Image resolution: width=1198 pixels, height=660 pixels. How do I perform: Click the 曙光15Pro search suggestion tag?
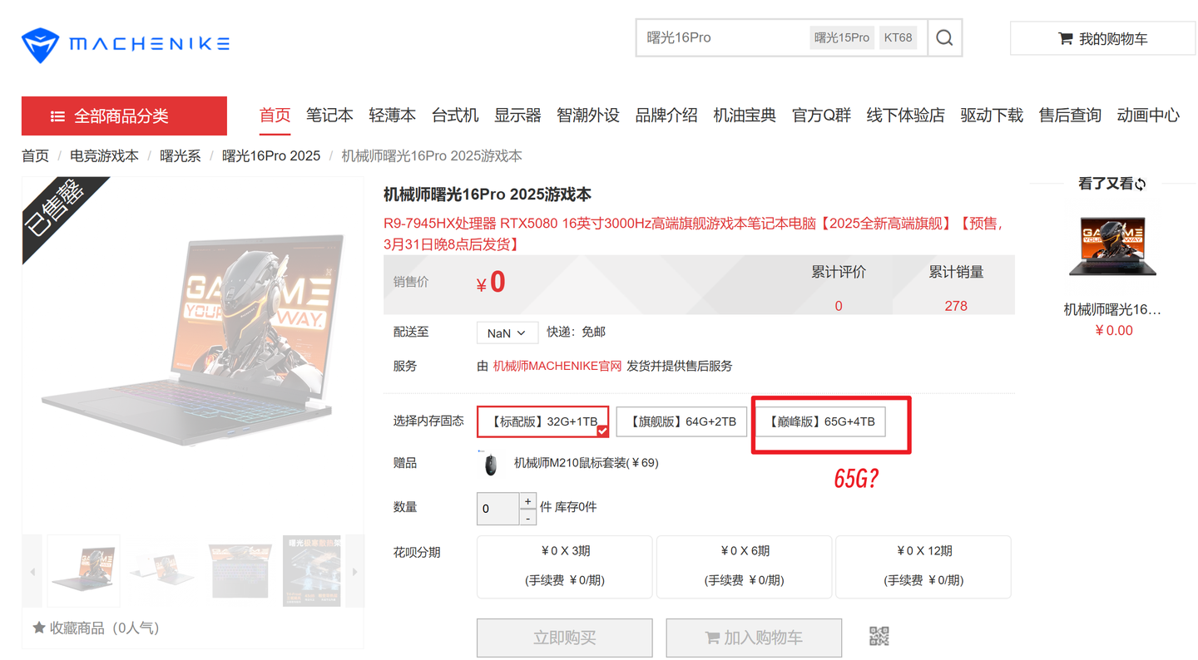[841, 38]
